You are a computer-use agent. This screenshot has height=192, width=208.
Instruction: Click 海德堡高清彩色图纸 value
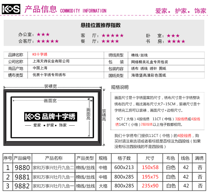point(149,75)
